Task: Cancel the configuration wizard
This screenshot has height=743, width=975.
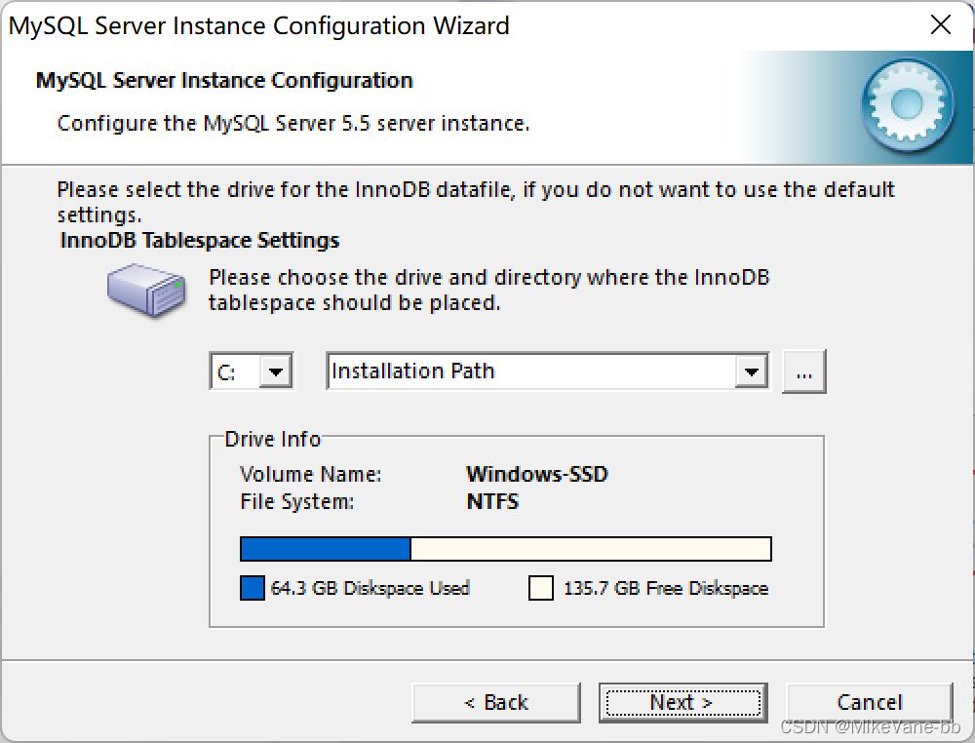Action: click(x=870, y=703)
